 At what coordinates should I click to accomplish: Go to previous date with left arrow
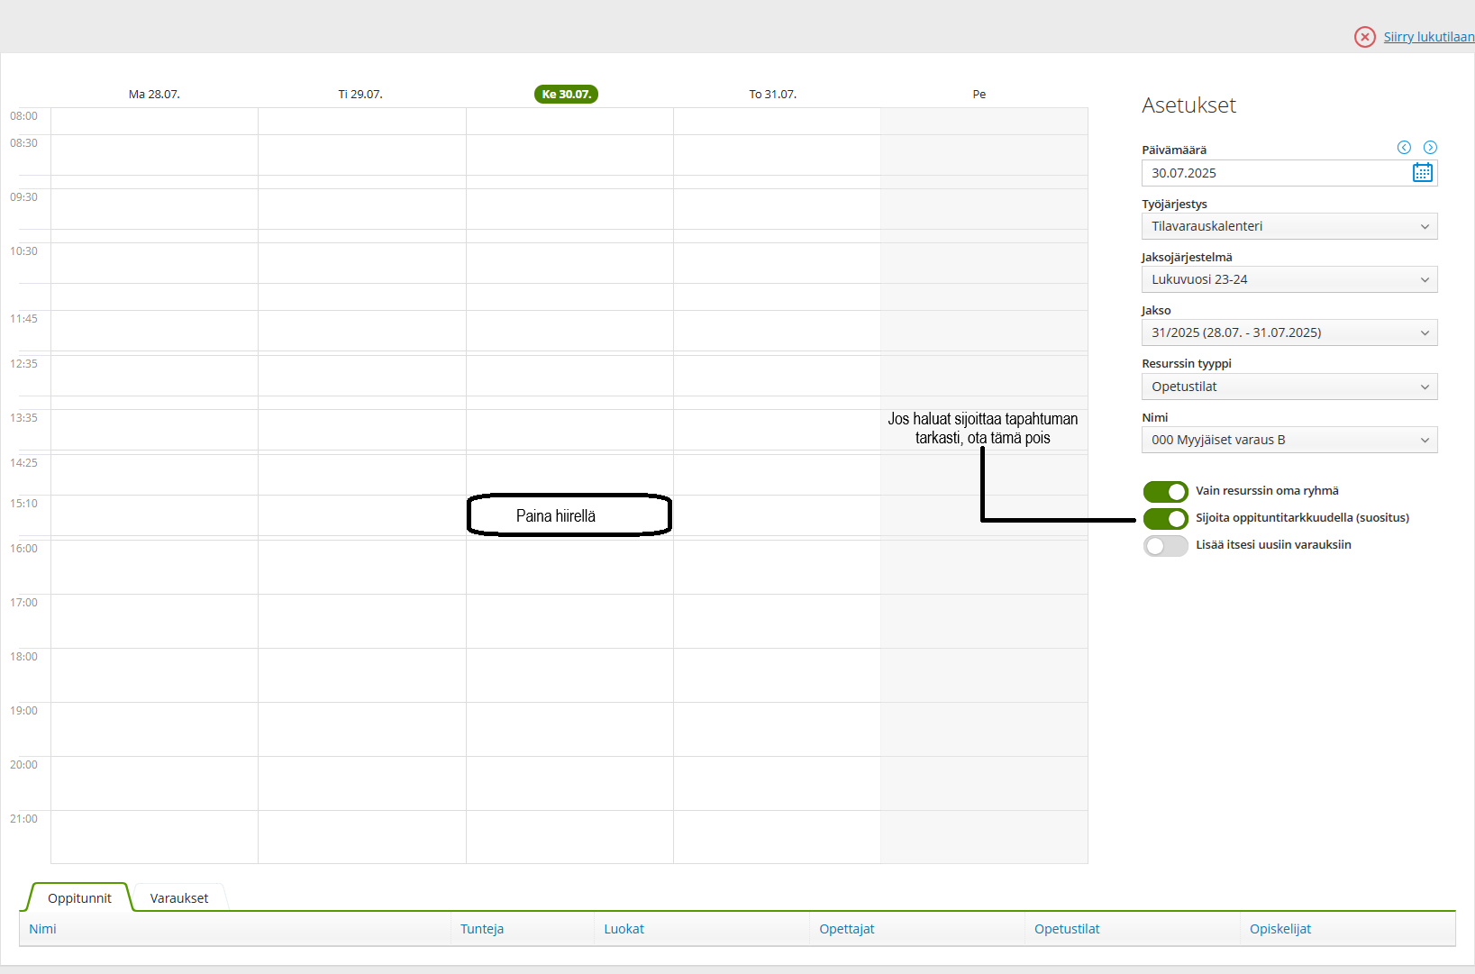tap(1404, 148)
